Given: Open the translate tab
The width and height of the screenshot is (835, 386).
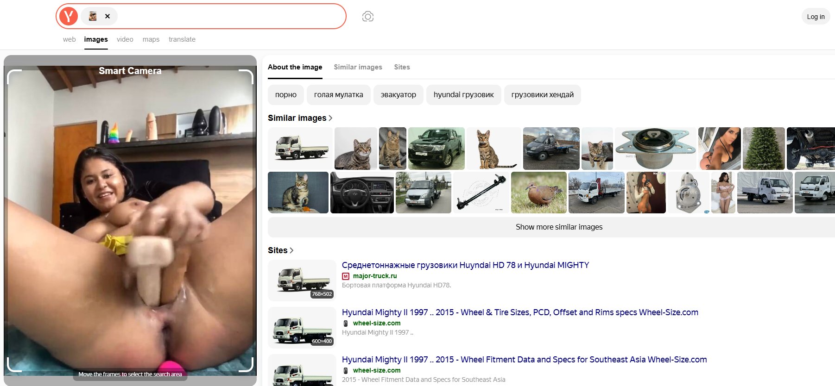Looking at the screenshot, I should (182, 39).
